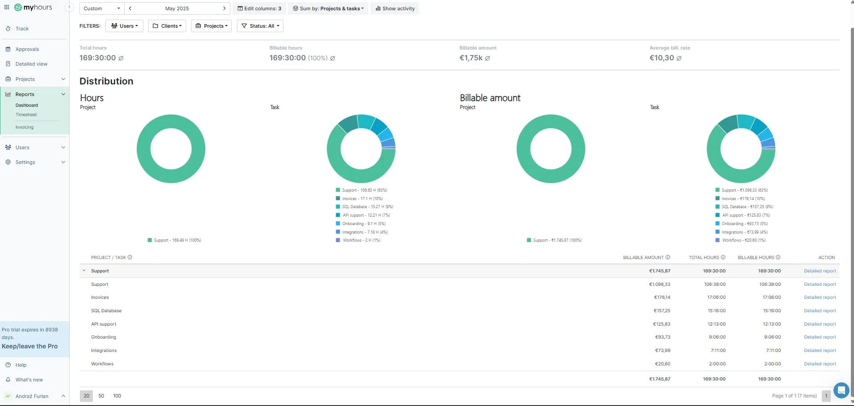Open Timesheet under Reports
The image size is (854, 406).
click(x=26, y=115)
